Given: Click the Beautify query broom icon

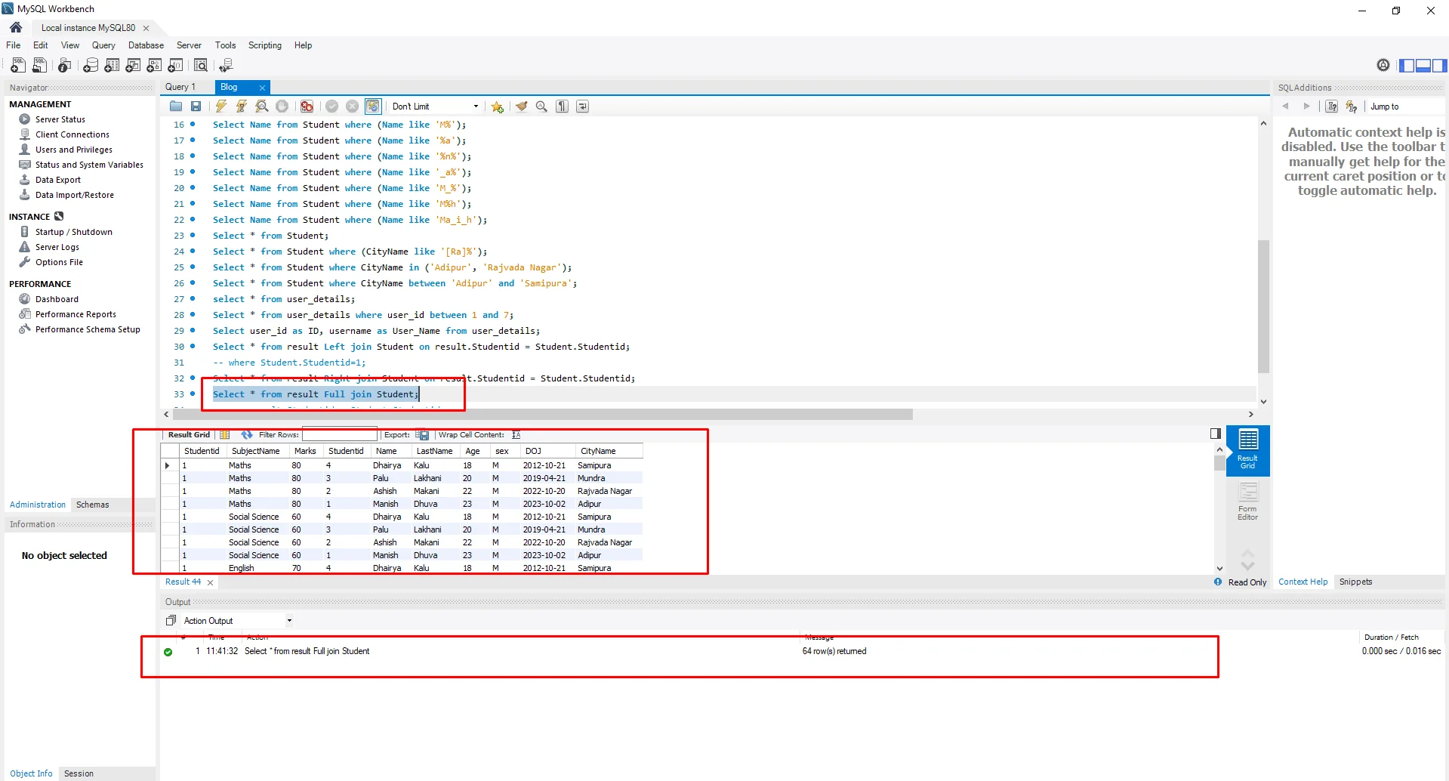Looking at the screenshot, I should 521,106.
